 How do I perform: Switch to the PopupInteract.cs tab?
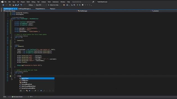coord(40,9)
